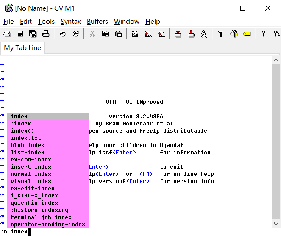Viewport: 281px width, 236px height.
Task: Pick list-index from the popup list
Action: 48,152
